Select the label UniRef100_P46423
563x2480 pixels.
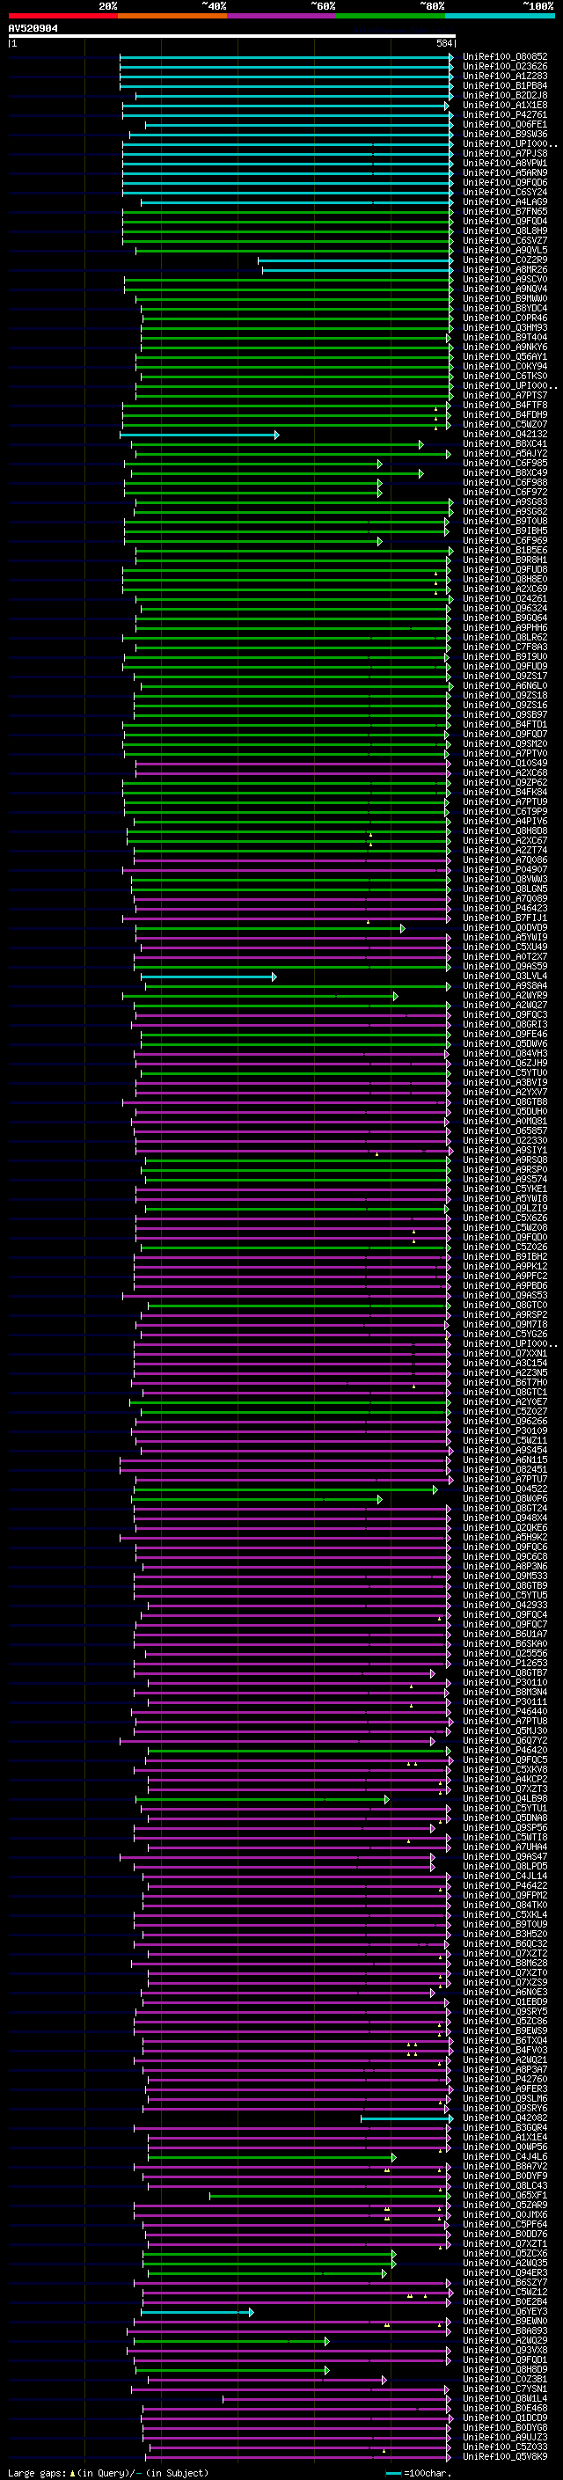(x=504, y=908)
